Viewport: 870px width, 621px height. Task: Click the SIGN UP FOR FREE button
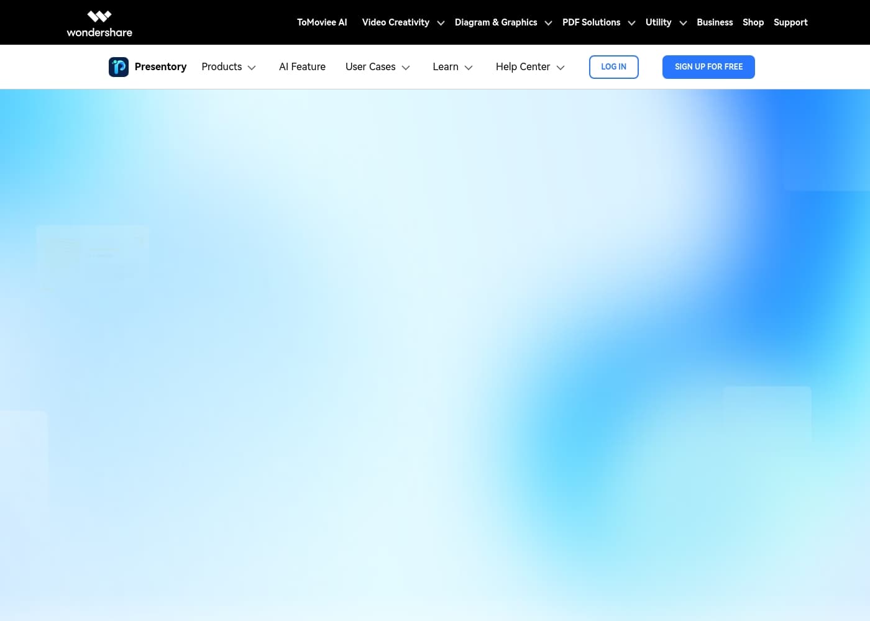coord(708,67)
